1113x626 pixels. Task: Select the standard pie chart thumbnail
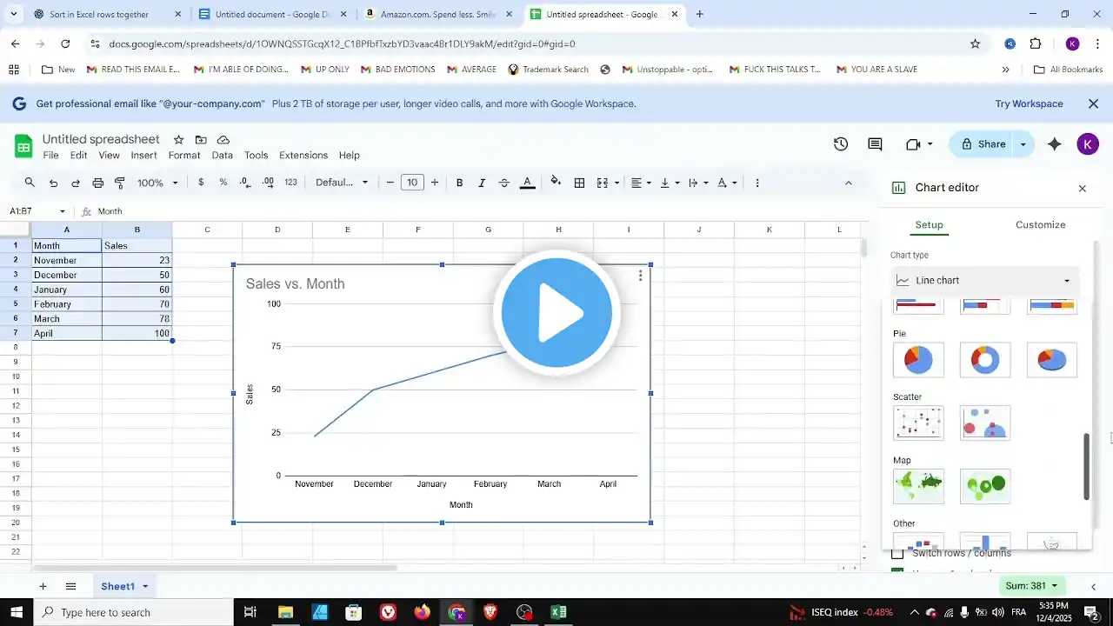918,360
